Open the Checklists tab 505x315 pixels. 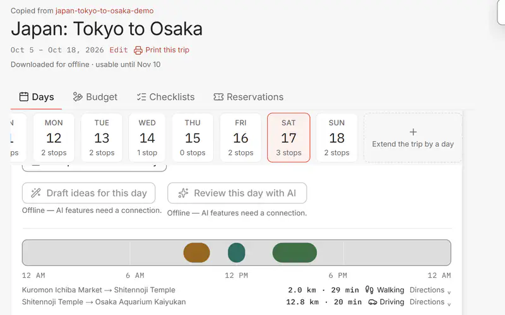pyautogui.click(x=166, y=97)
